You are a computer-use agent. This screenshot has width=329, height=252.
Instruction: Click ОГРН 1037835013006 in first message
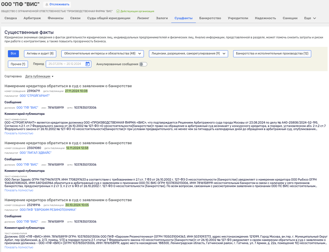[x=85, y=108]
